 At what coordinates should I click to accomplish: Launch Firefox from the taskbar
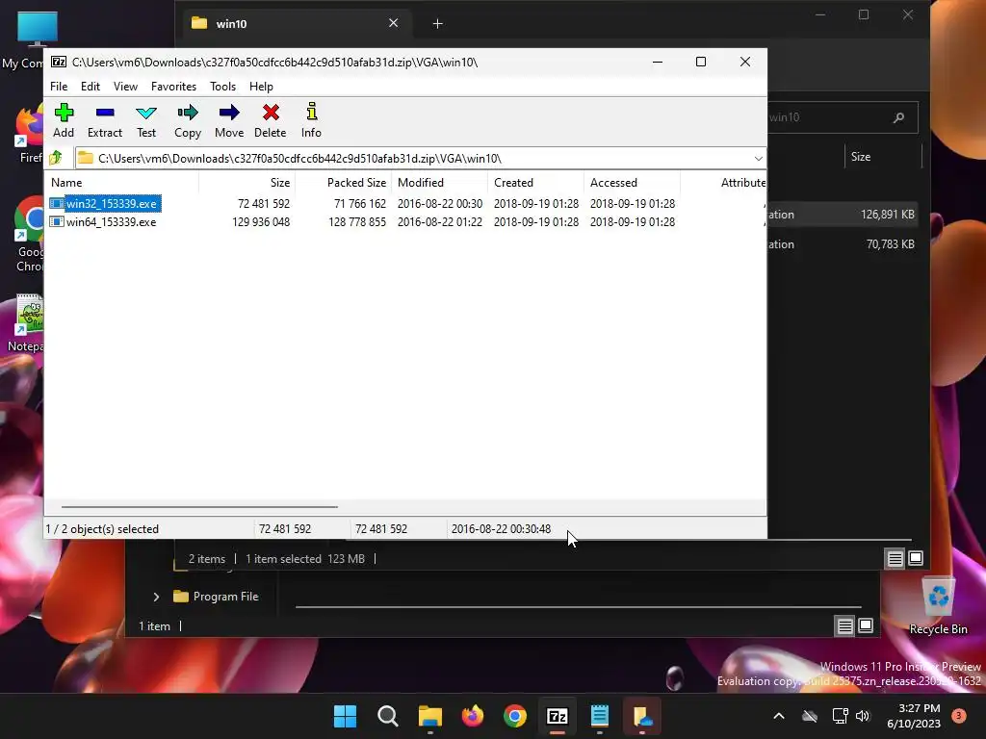[473, 716]
